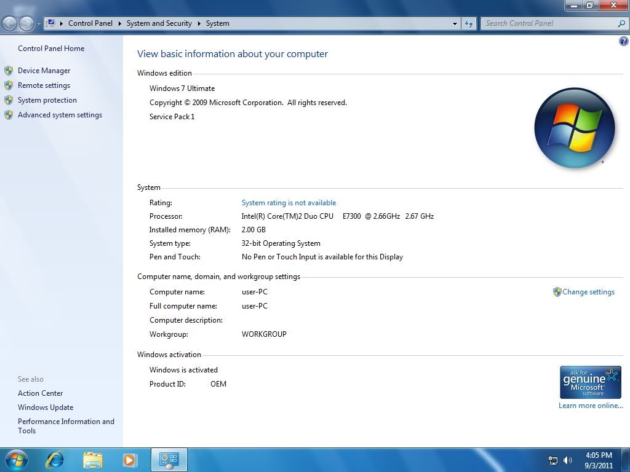This screenshot has height=472, width=630.
Task: Click the computer icon in the address bar
Action: coord(51,23)
